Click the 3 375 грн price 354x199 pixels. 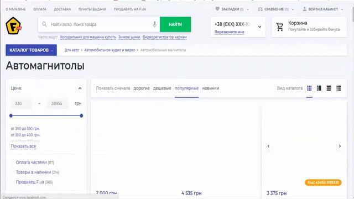pyautogui.click(x=277, y=193)
